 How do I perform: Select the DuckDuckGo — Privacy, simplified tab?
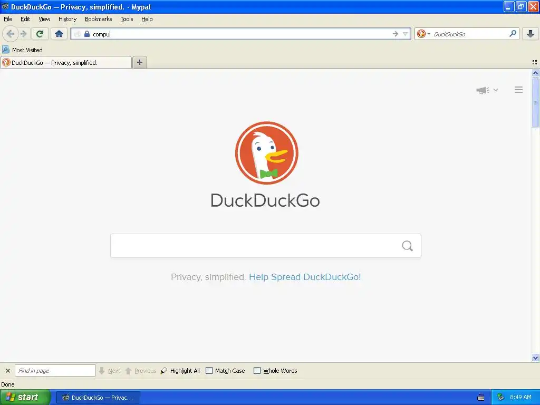coord(66,63)
